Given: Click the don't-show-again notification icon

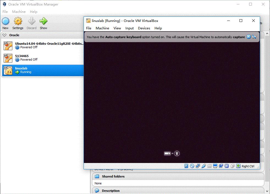Looking at the screenshot, I should click(254, 37).
